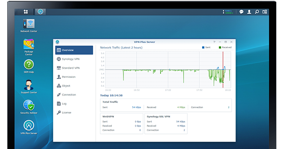
Task: Select VPN Plus Server taskbar icon
Action: tap(40, 12)
